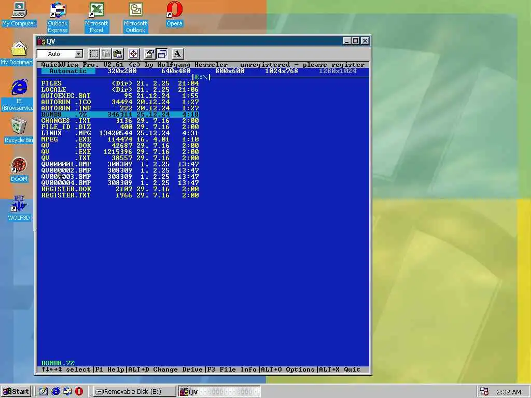The width and height of the screenshot is (531, 398).
Task: Select the LINUX.MPG file row
Action: tap(120, 133)
